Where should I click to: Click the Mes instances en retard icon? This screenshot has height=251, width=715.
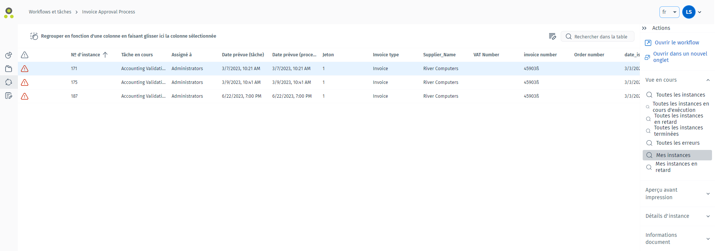[649, 167]
